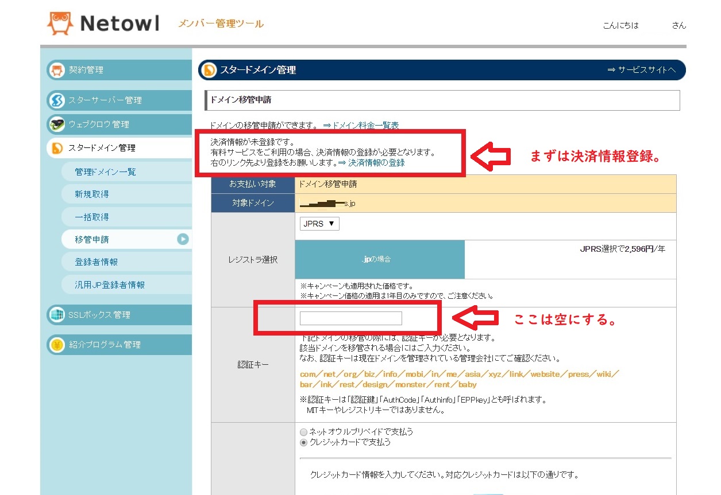721x495 pixels.
Task: Click the スタードメイン管理 sidebar orange icon
Action: 56,148
